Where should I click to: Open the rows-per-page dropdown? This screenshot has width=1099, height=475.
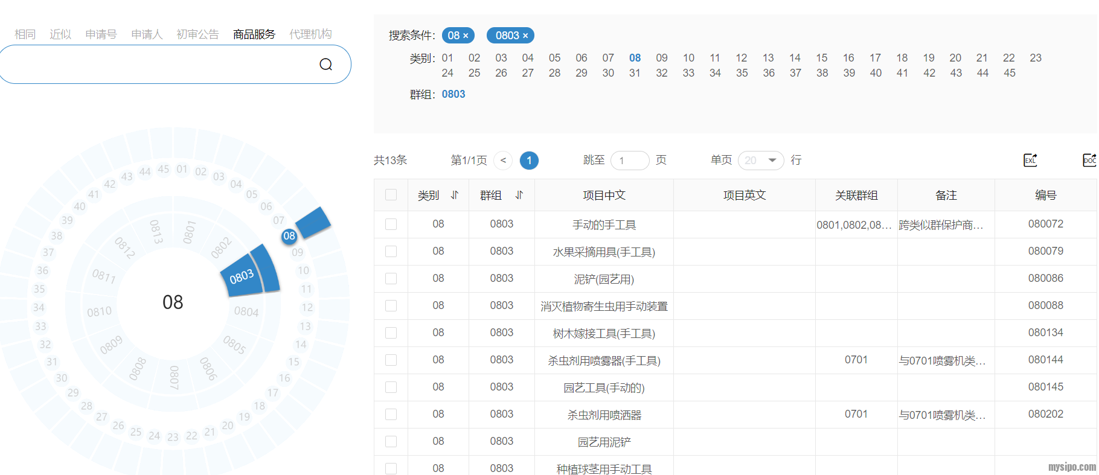click(x=760, y=161)
